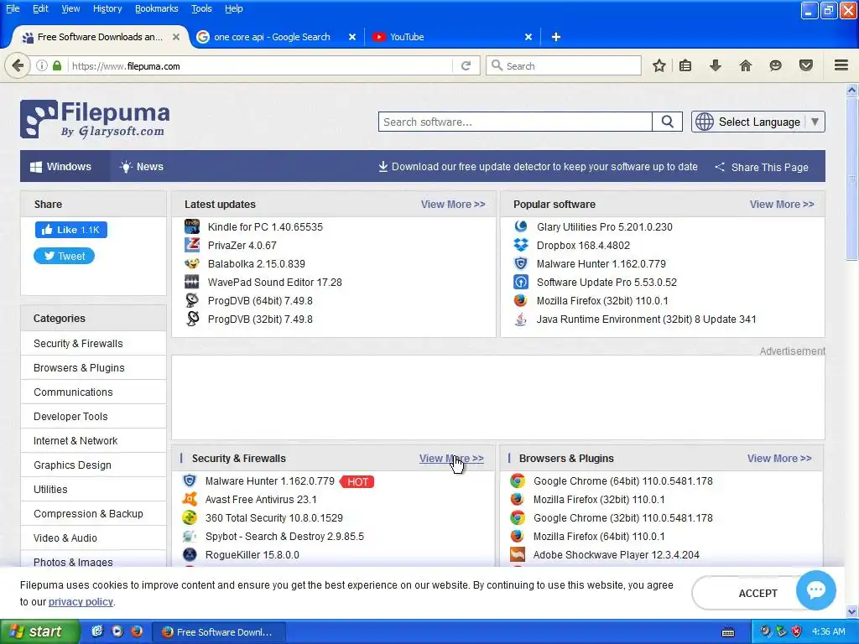Click the PrivaZer icon

pos(192,245)
